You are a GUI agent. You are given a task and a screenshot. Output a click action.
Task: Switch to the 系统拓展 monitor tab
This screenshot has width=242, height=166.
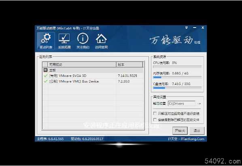point(64,41)
